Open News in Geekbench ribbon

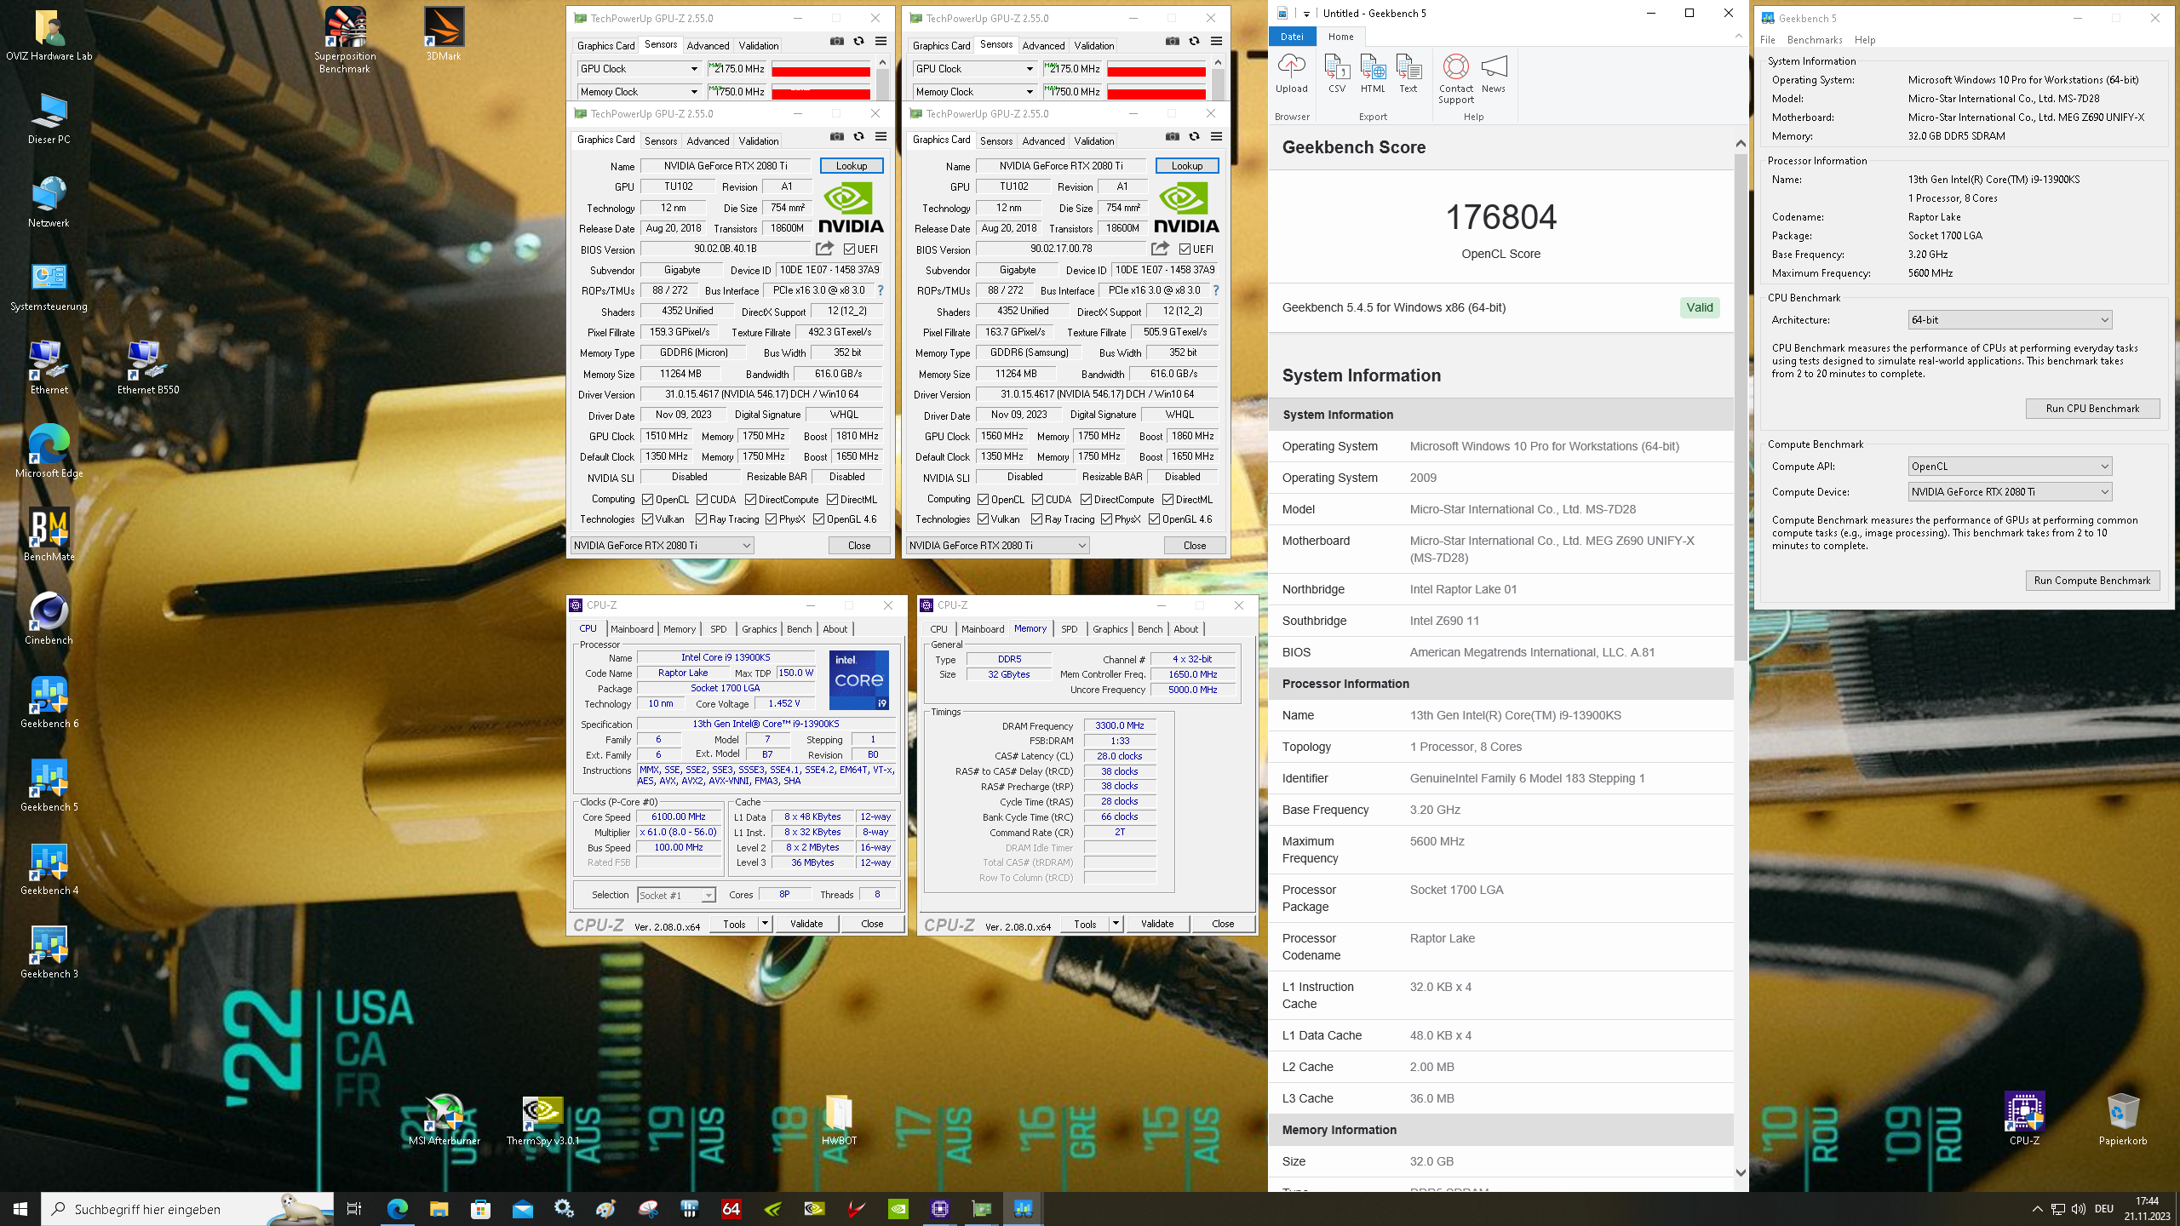pyautogui.click(x=1494, y=73)
